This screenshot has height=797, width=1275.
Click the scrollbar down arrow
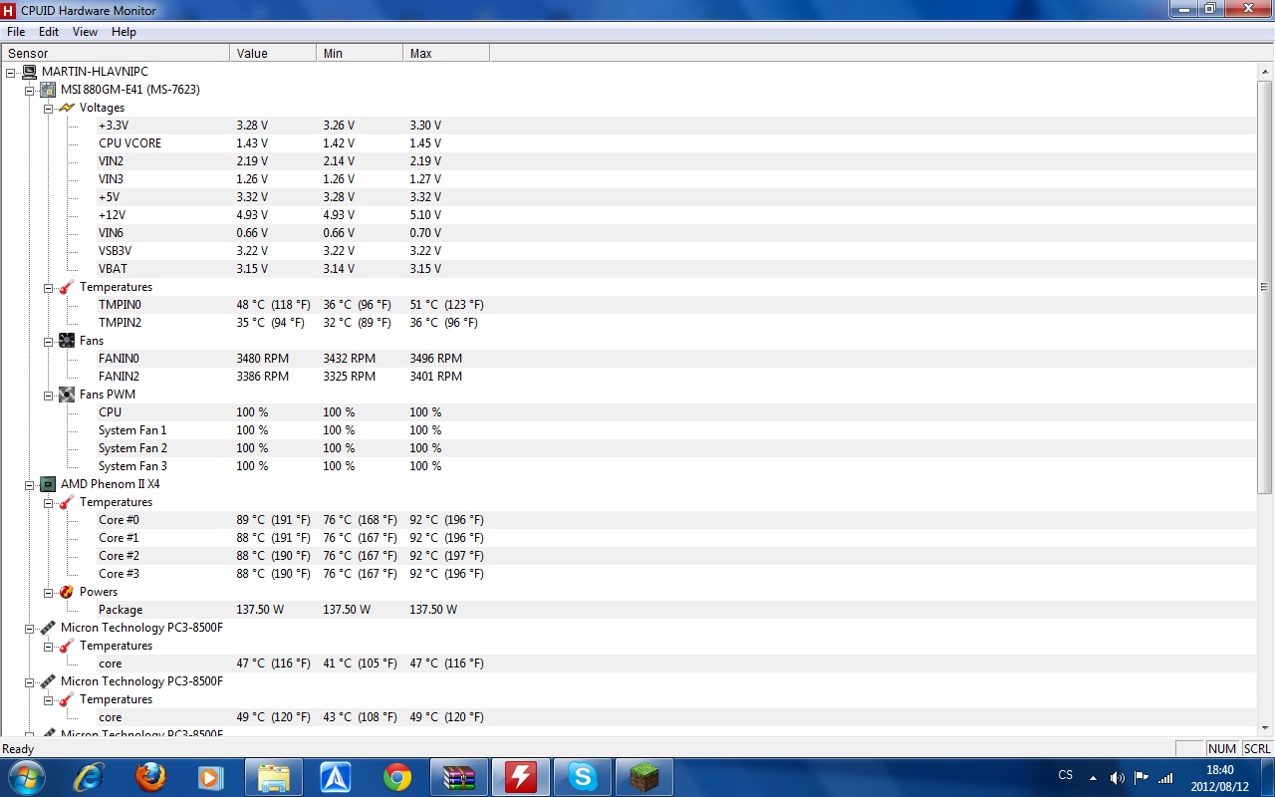[x=1265, y=728]
